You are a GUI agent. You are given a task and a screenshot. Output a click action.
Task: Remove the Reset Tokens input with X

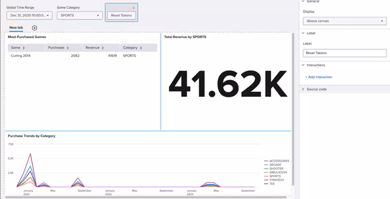(133, 8)
